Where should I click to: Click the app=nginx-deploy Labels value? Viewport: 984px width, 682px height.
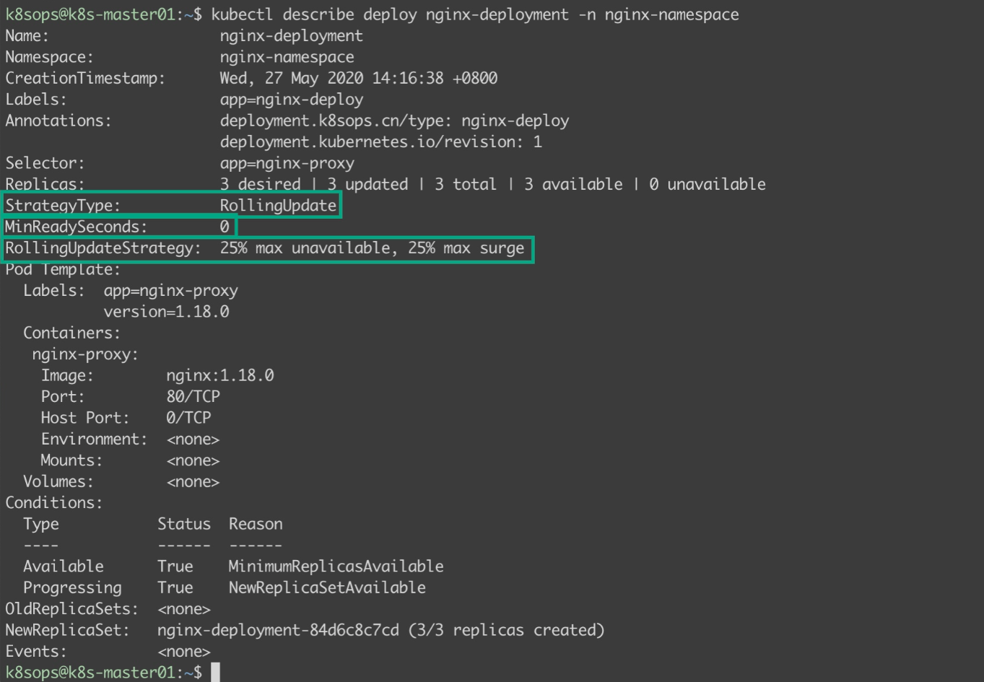point(291,100)
